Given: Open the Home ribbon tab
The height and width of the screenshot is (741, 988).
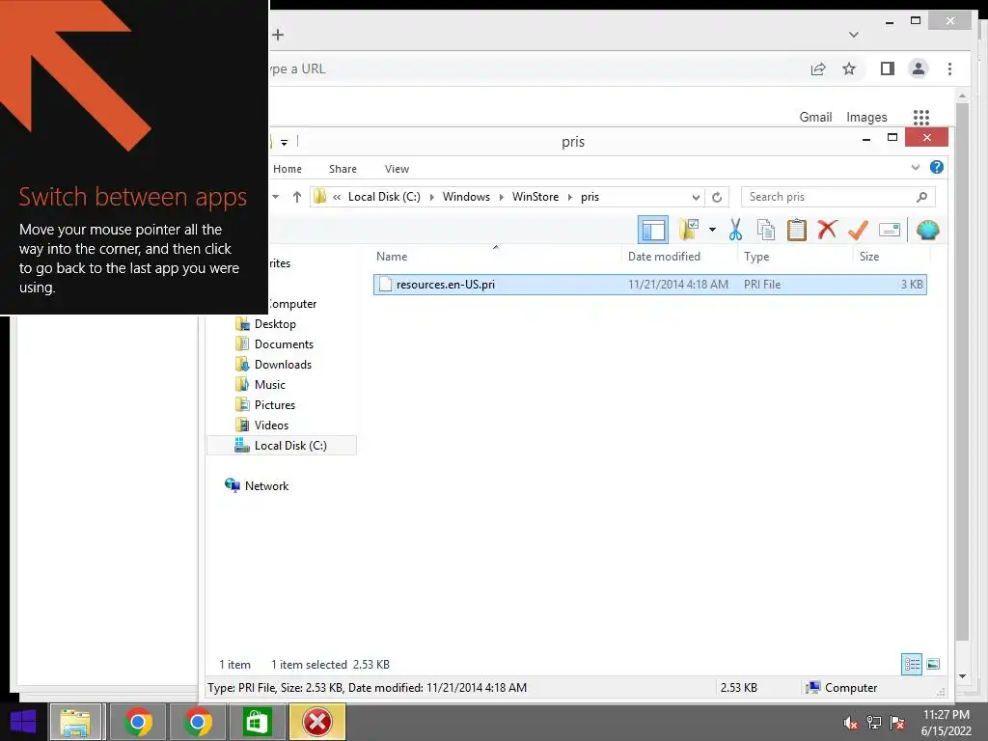Looking at the screenshot, I should pyautogui.click(x=288, y=169).
